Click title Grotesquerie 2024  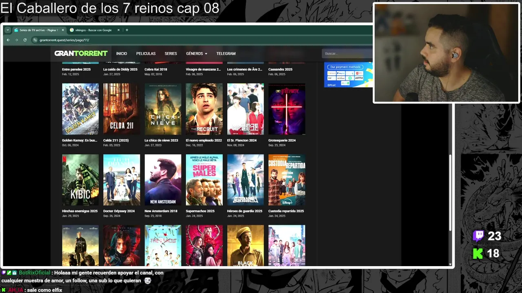click(x=282, y=140)
